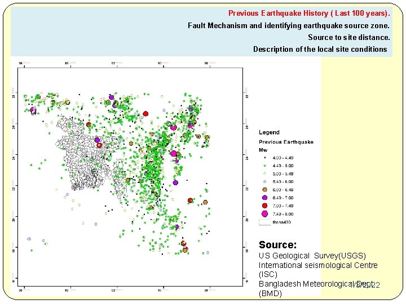Click the "(BMD)" abbreviation text
Viewport: 406px width, 304px height.
[270, 293]
